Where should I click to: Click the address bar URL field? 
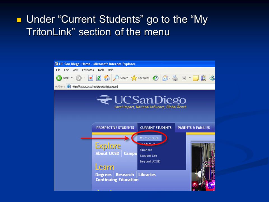(x=141, y=86)
